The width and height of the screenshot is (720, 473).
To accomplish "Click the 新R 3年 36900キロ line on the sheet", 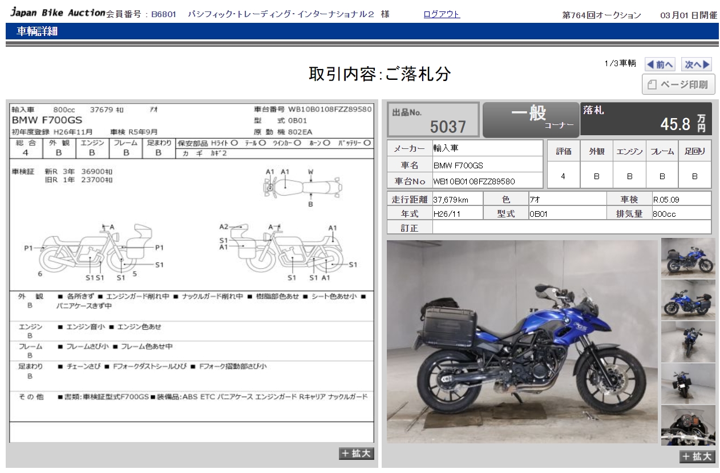I will pos(79,171).
